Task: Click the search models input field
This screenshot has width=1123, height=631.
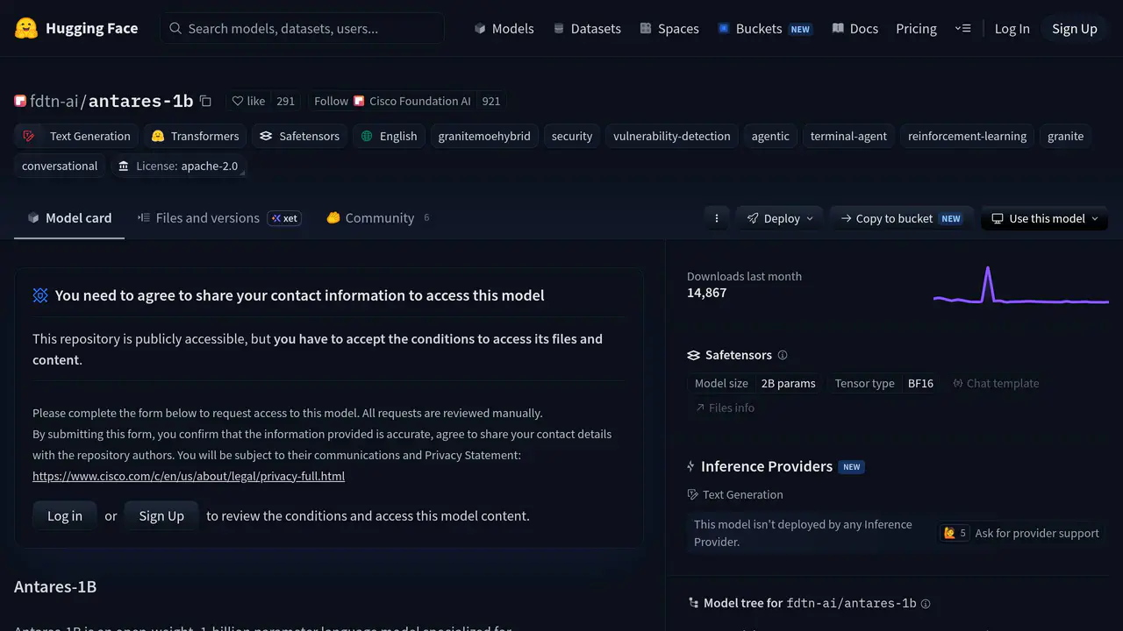Action: [303, 28]
